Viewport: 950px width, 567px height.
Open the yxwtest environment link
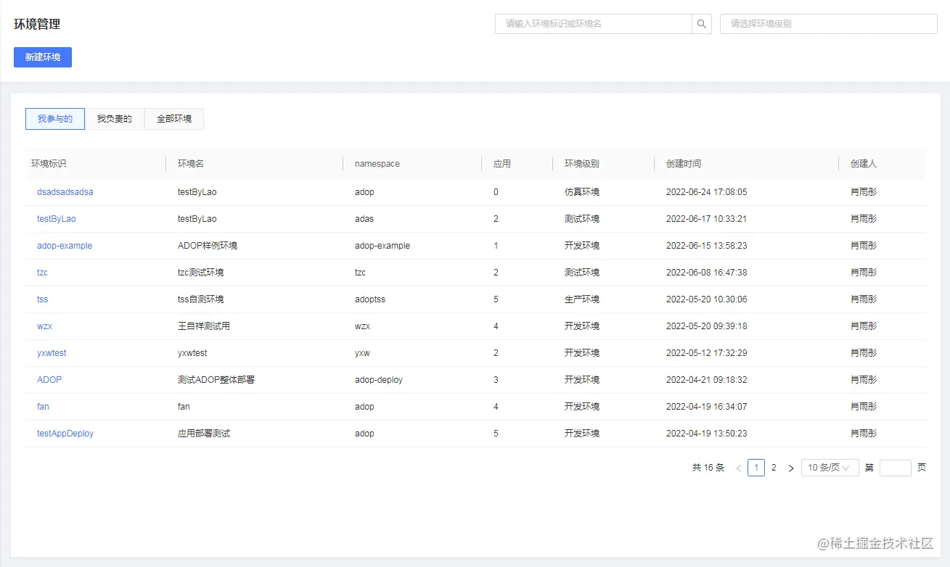coord(52,353)
